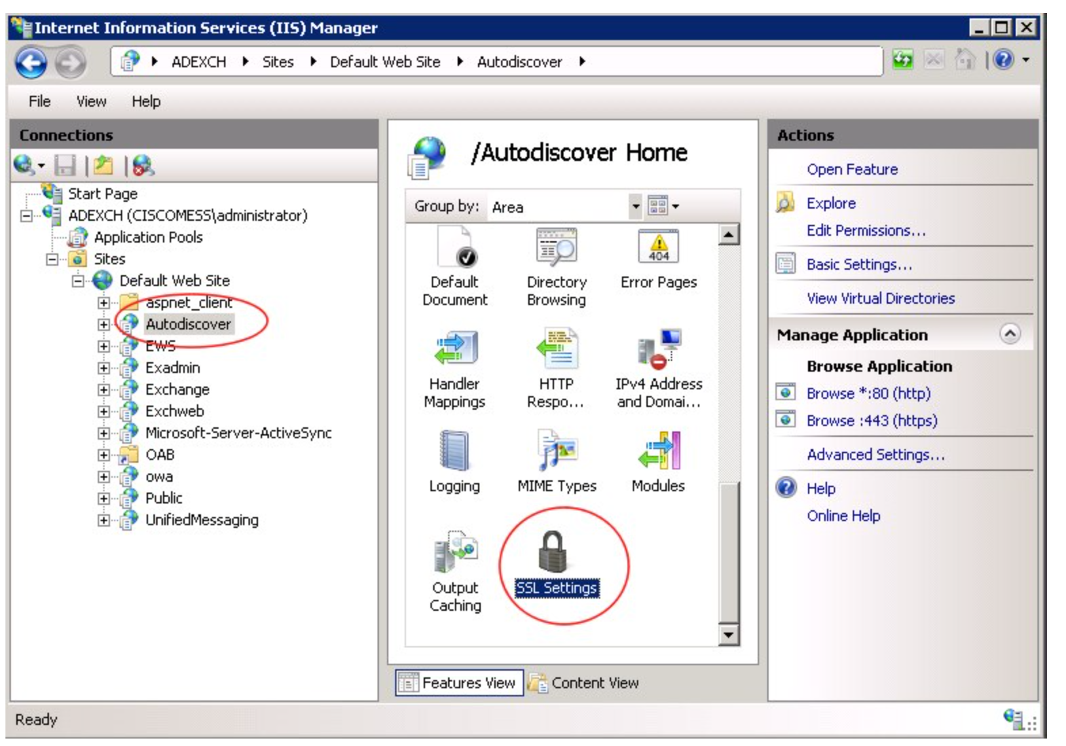Switch to Content View tab

[x=584, y=683]
